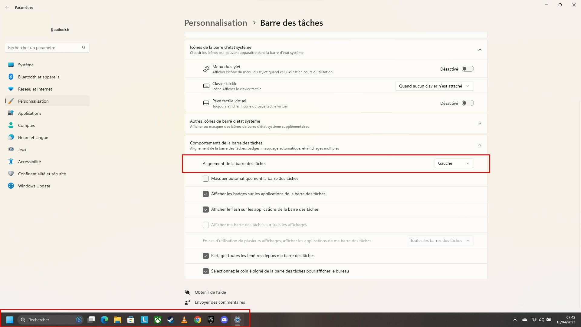
Task: Open the Clavier tactile dropdown
Action: pos(434,86)
